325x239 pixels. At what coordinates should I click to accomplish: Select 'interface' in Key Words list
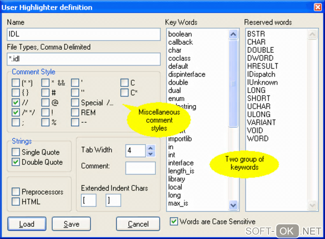tap(181, 163)
